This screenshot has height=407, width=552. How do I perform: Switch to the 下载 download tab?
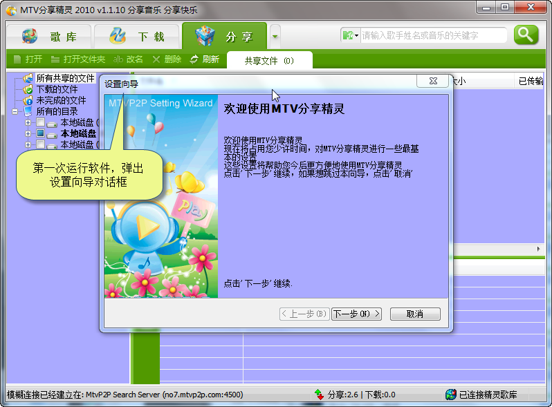pos(136,36)
